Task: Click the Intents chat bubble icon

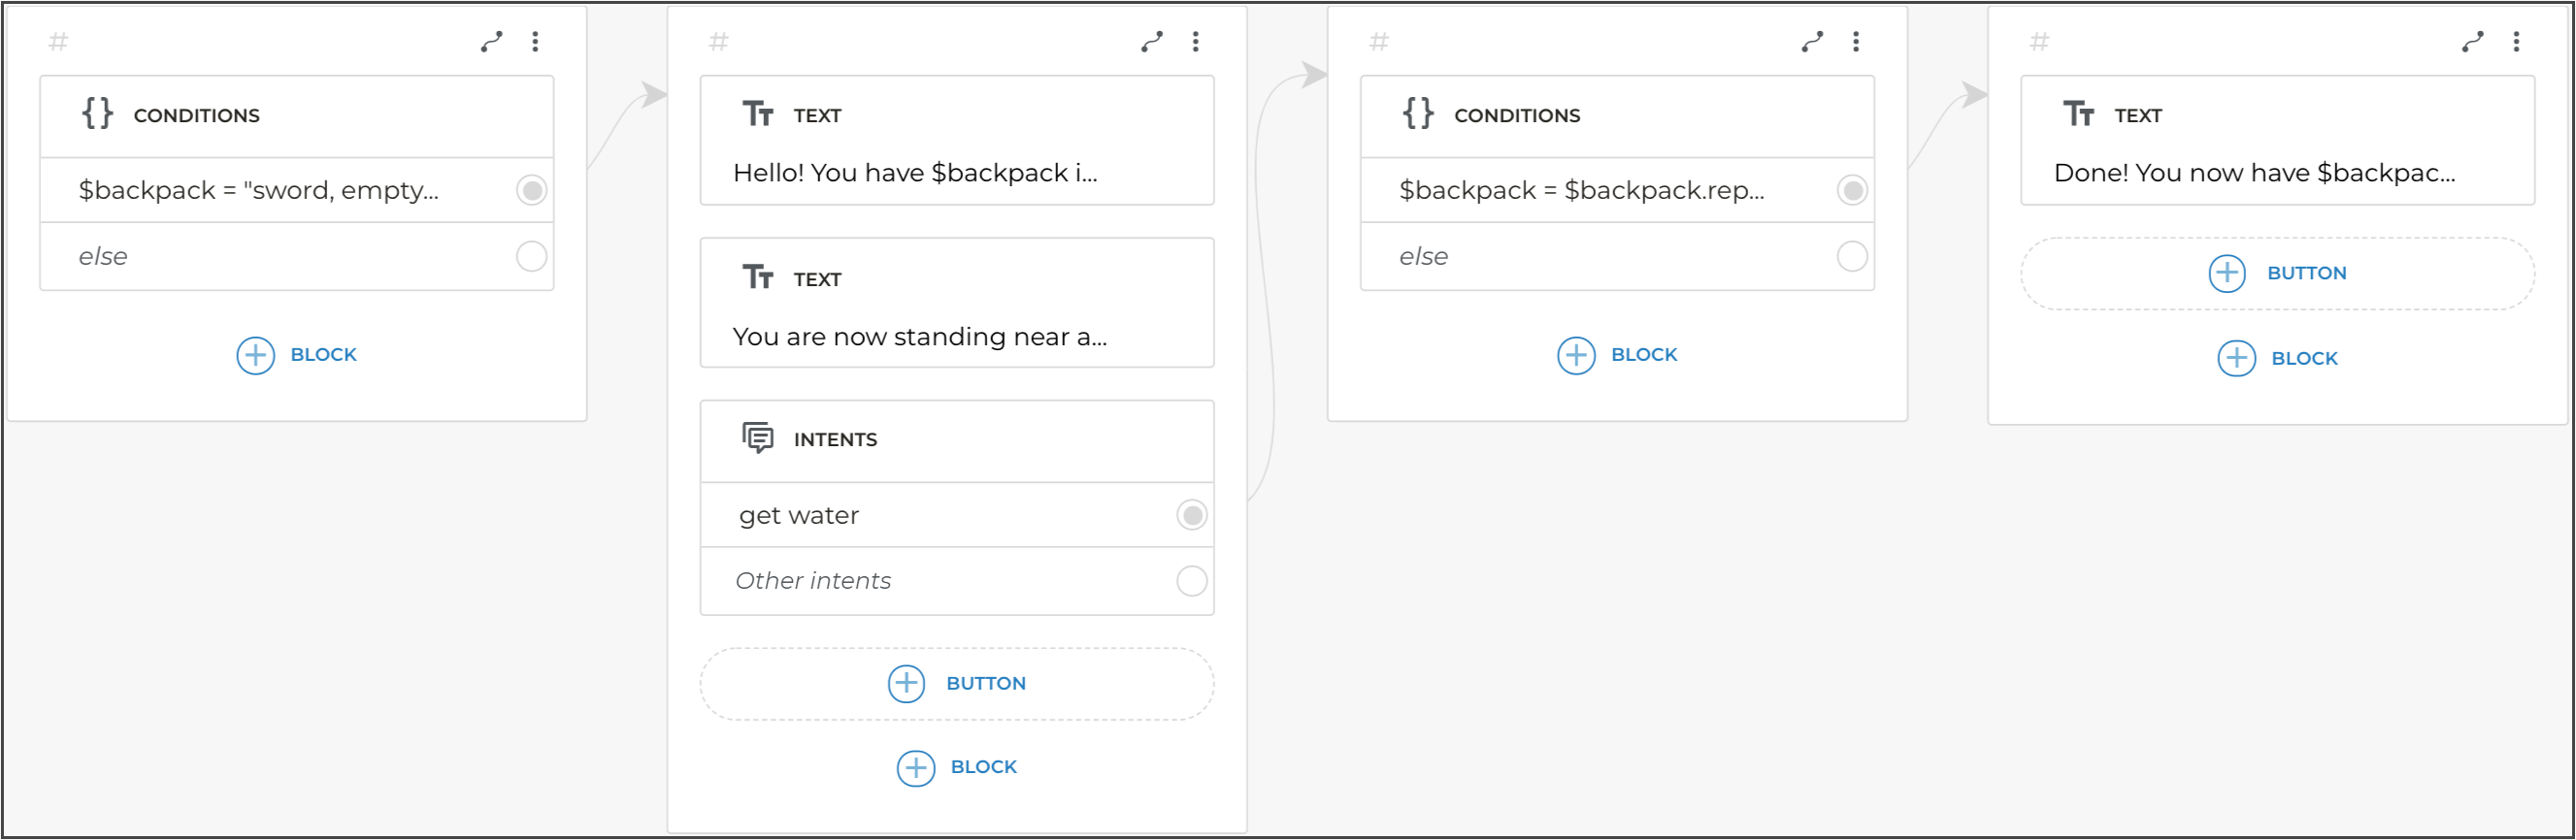Action: 758,438
